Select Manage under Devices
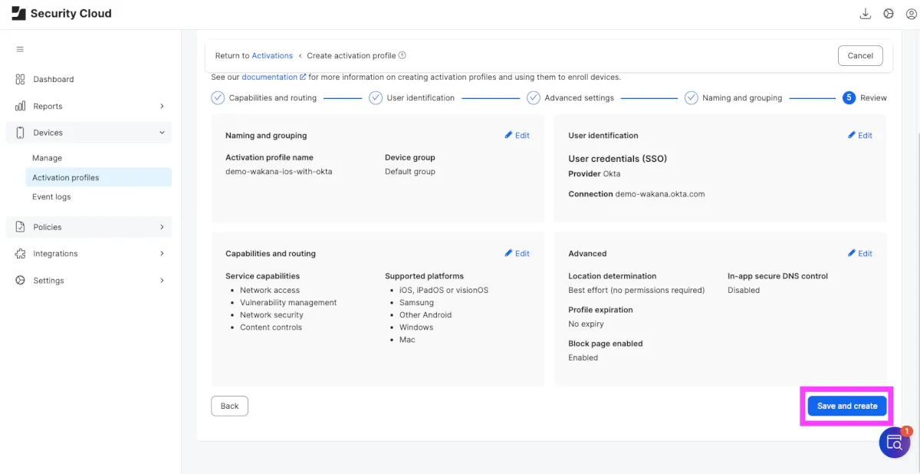The image size is (920, 474). (47, 158)
